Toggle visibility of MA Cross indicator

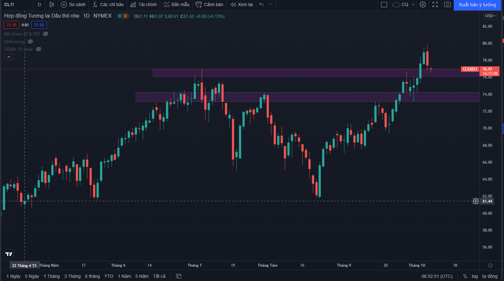tap(46, 34)
